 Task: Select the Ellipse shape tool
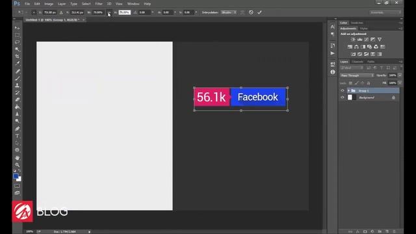(x=18, y=150)
